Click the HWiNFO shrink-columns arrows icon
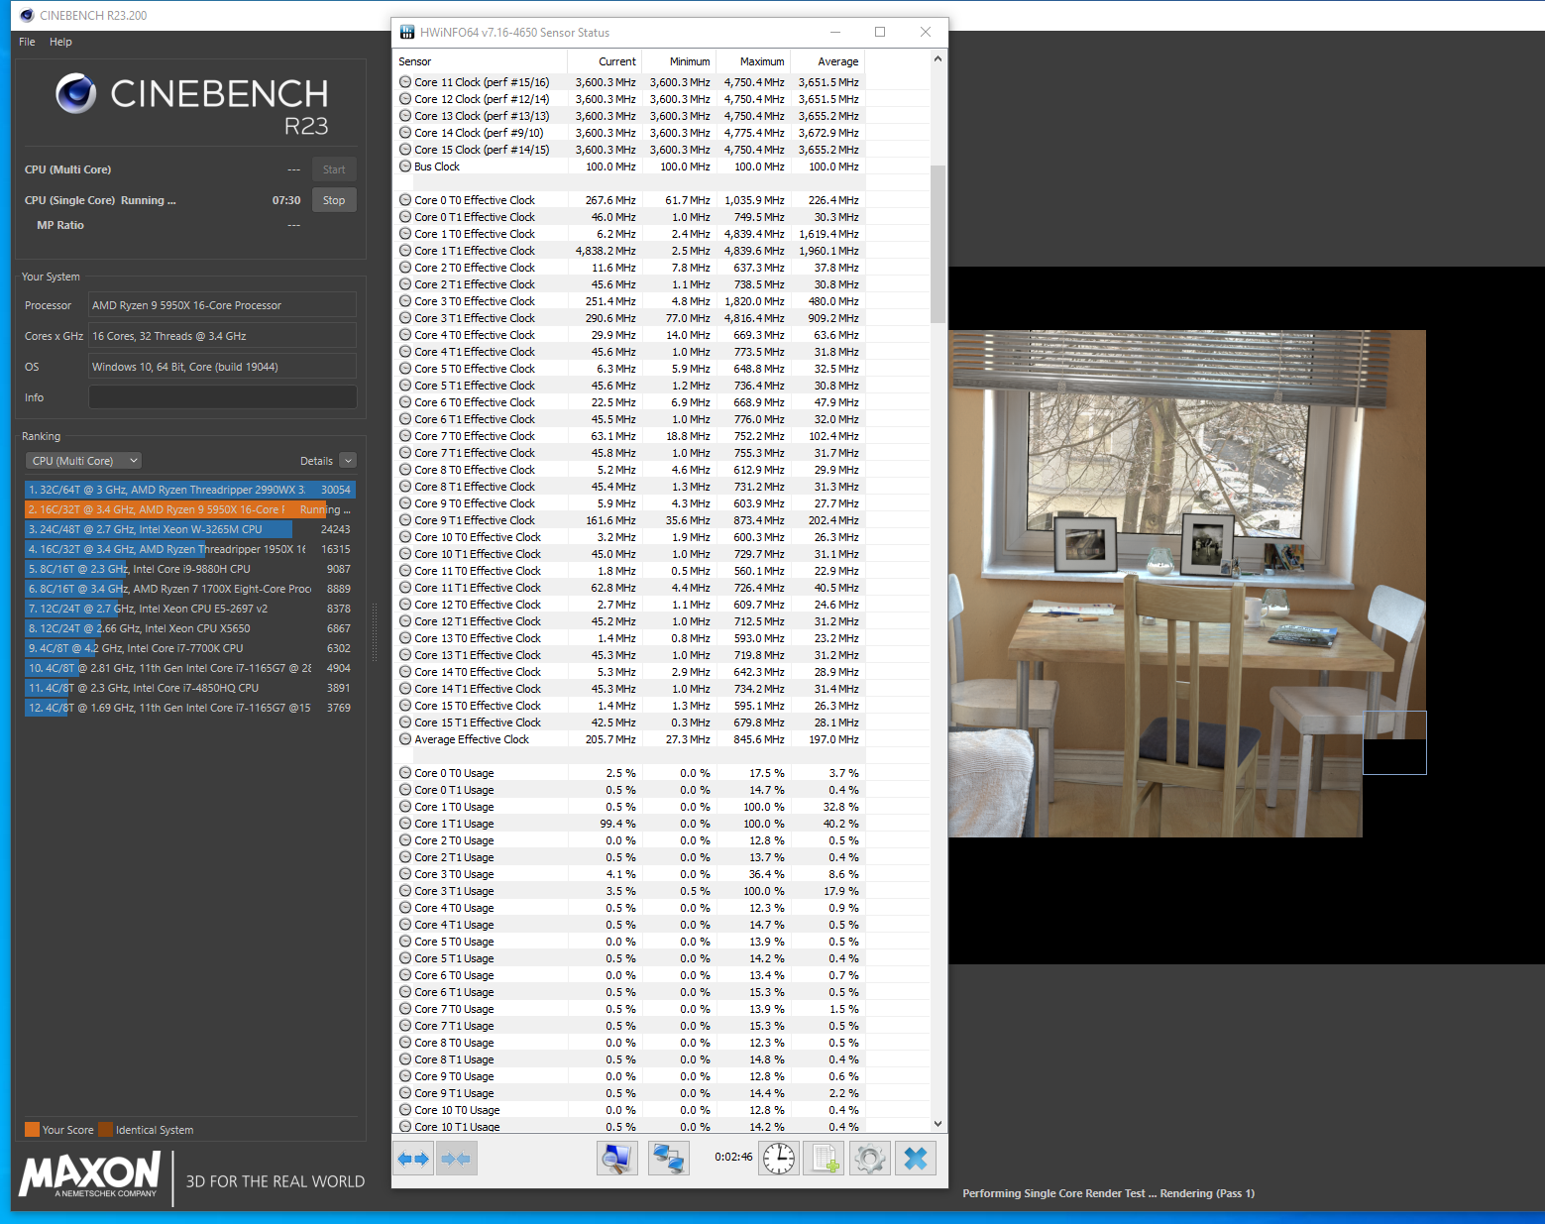 pos(456,1158)
